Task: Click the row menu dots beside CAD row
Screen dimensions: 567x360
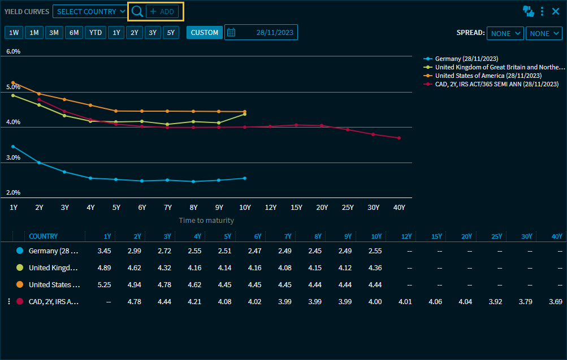Action: coord(8,302)
